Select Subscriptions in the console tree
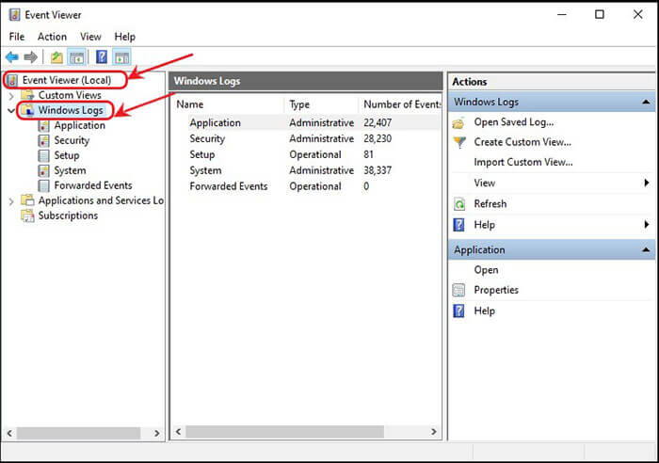The height and width of the screenshot is (463, 659). click(x=68, y=216)
